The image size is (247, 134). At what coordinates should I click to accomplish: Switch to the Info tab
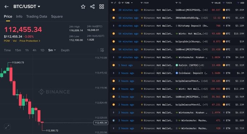tap(19, 16)
